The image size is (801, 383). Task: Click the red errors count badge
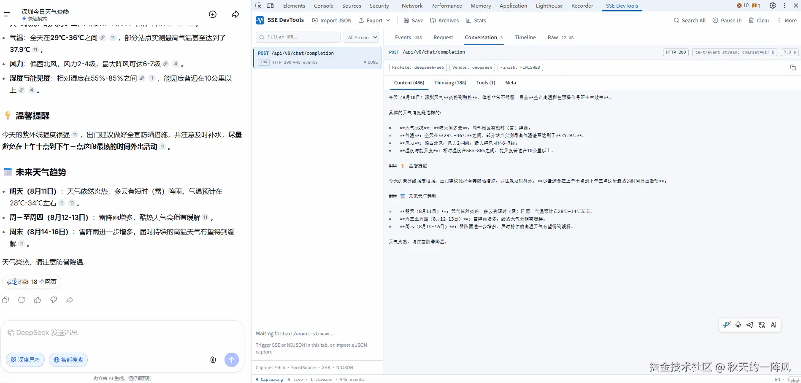click(x=743, y=5)
